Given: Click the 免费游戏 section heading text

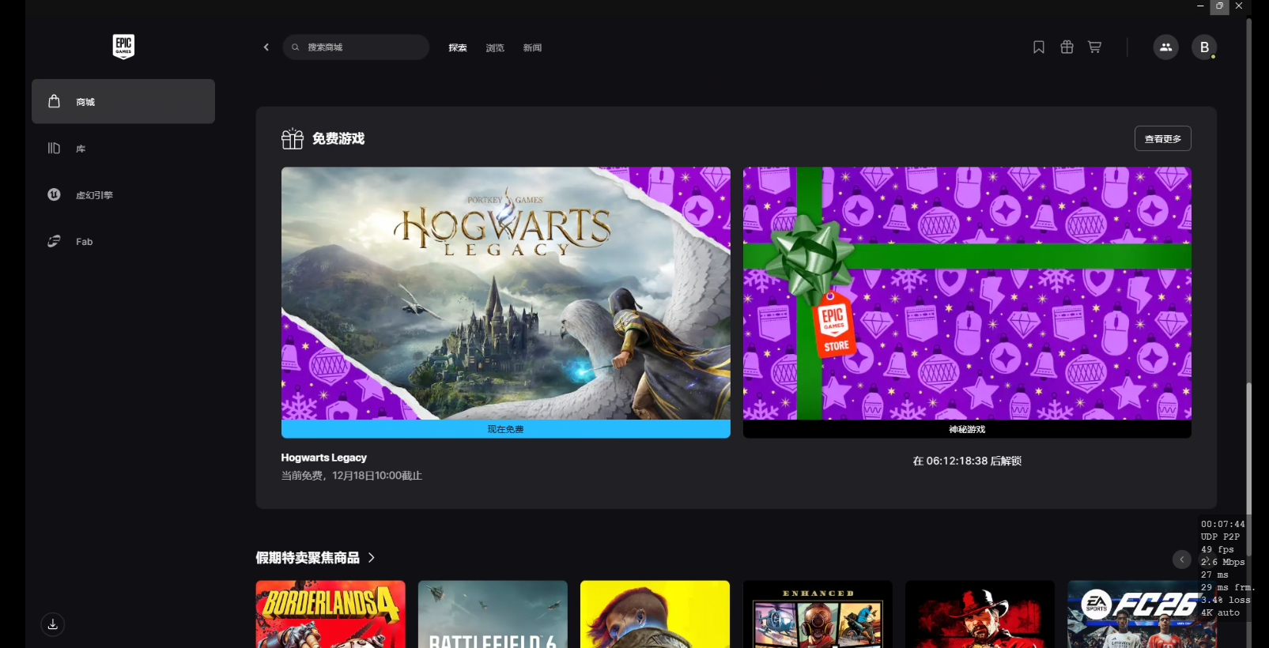Looking at the screenshot, I should tap(338, 138).
